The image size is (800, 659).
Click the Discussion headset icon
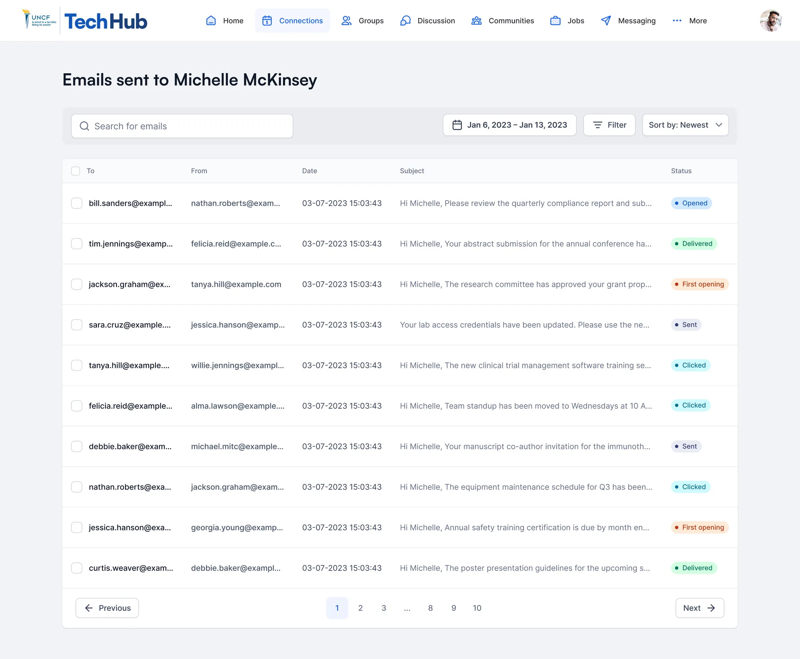click(405, 21)
